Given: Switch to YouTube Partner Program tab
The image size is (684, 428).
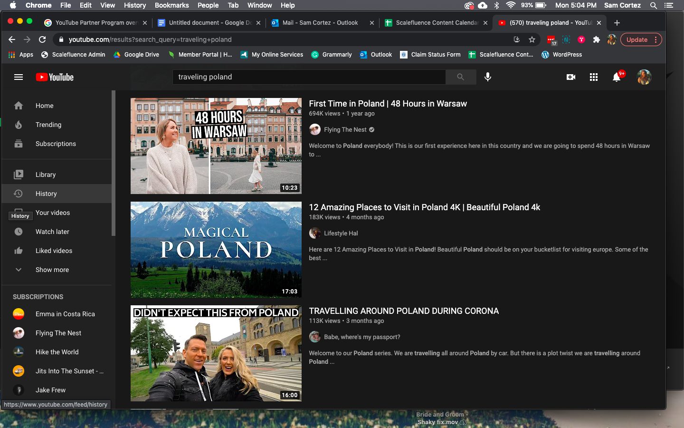Looking at the screenshot, I should (96, 23).
